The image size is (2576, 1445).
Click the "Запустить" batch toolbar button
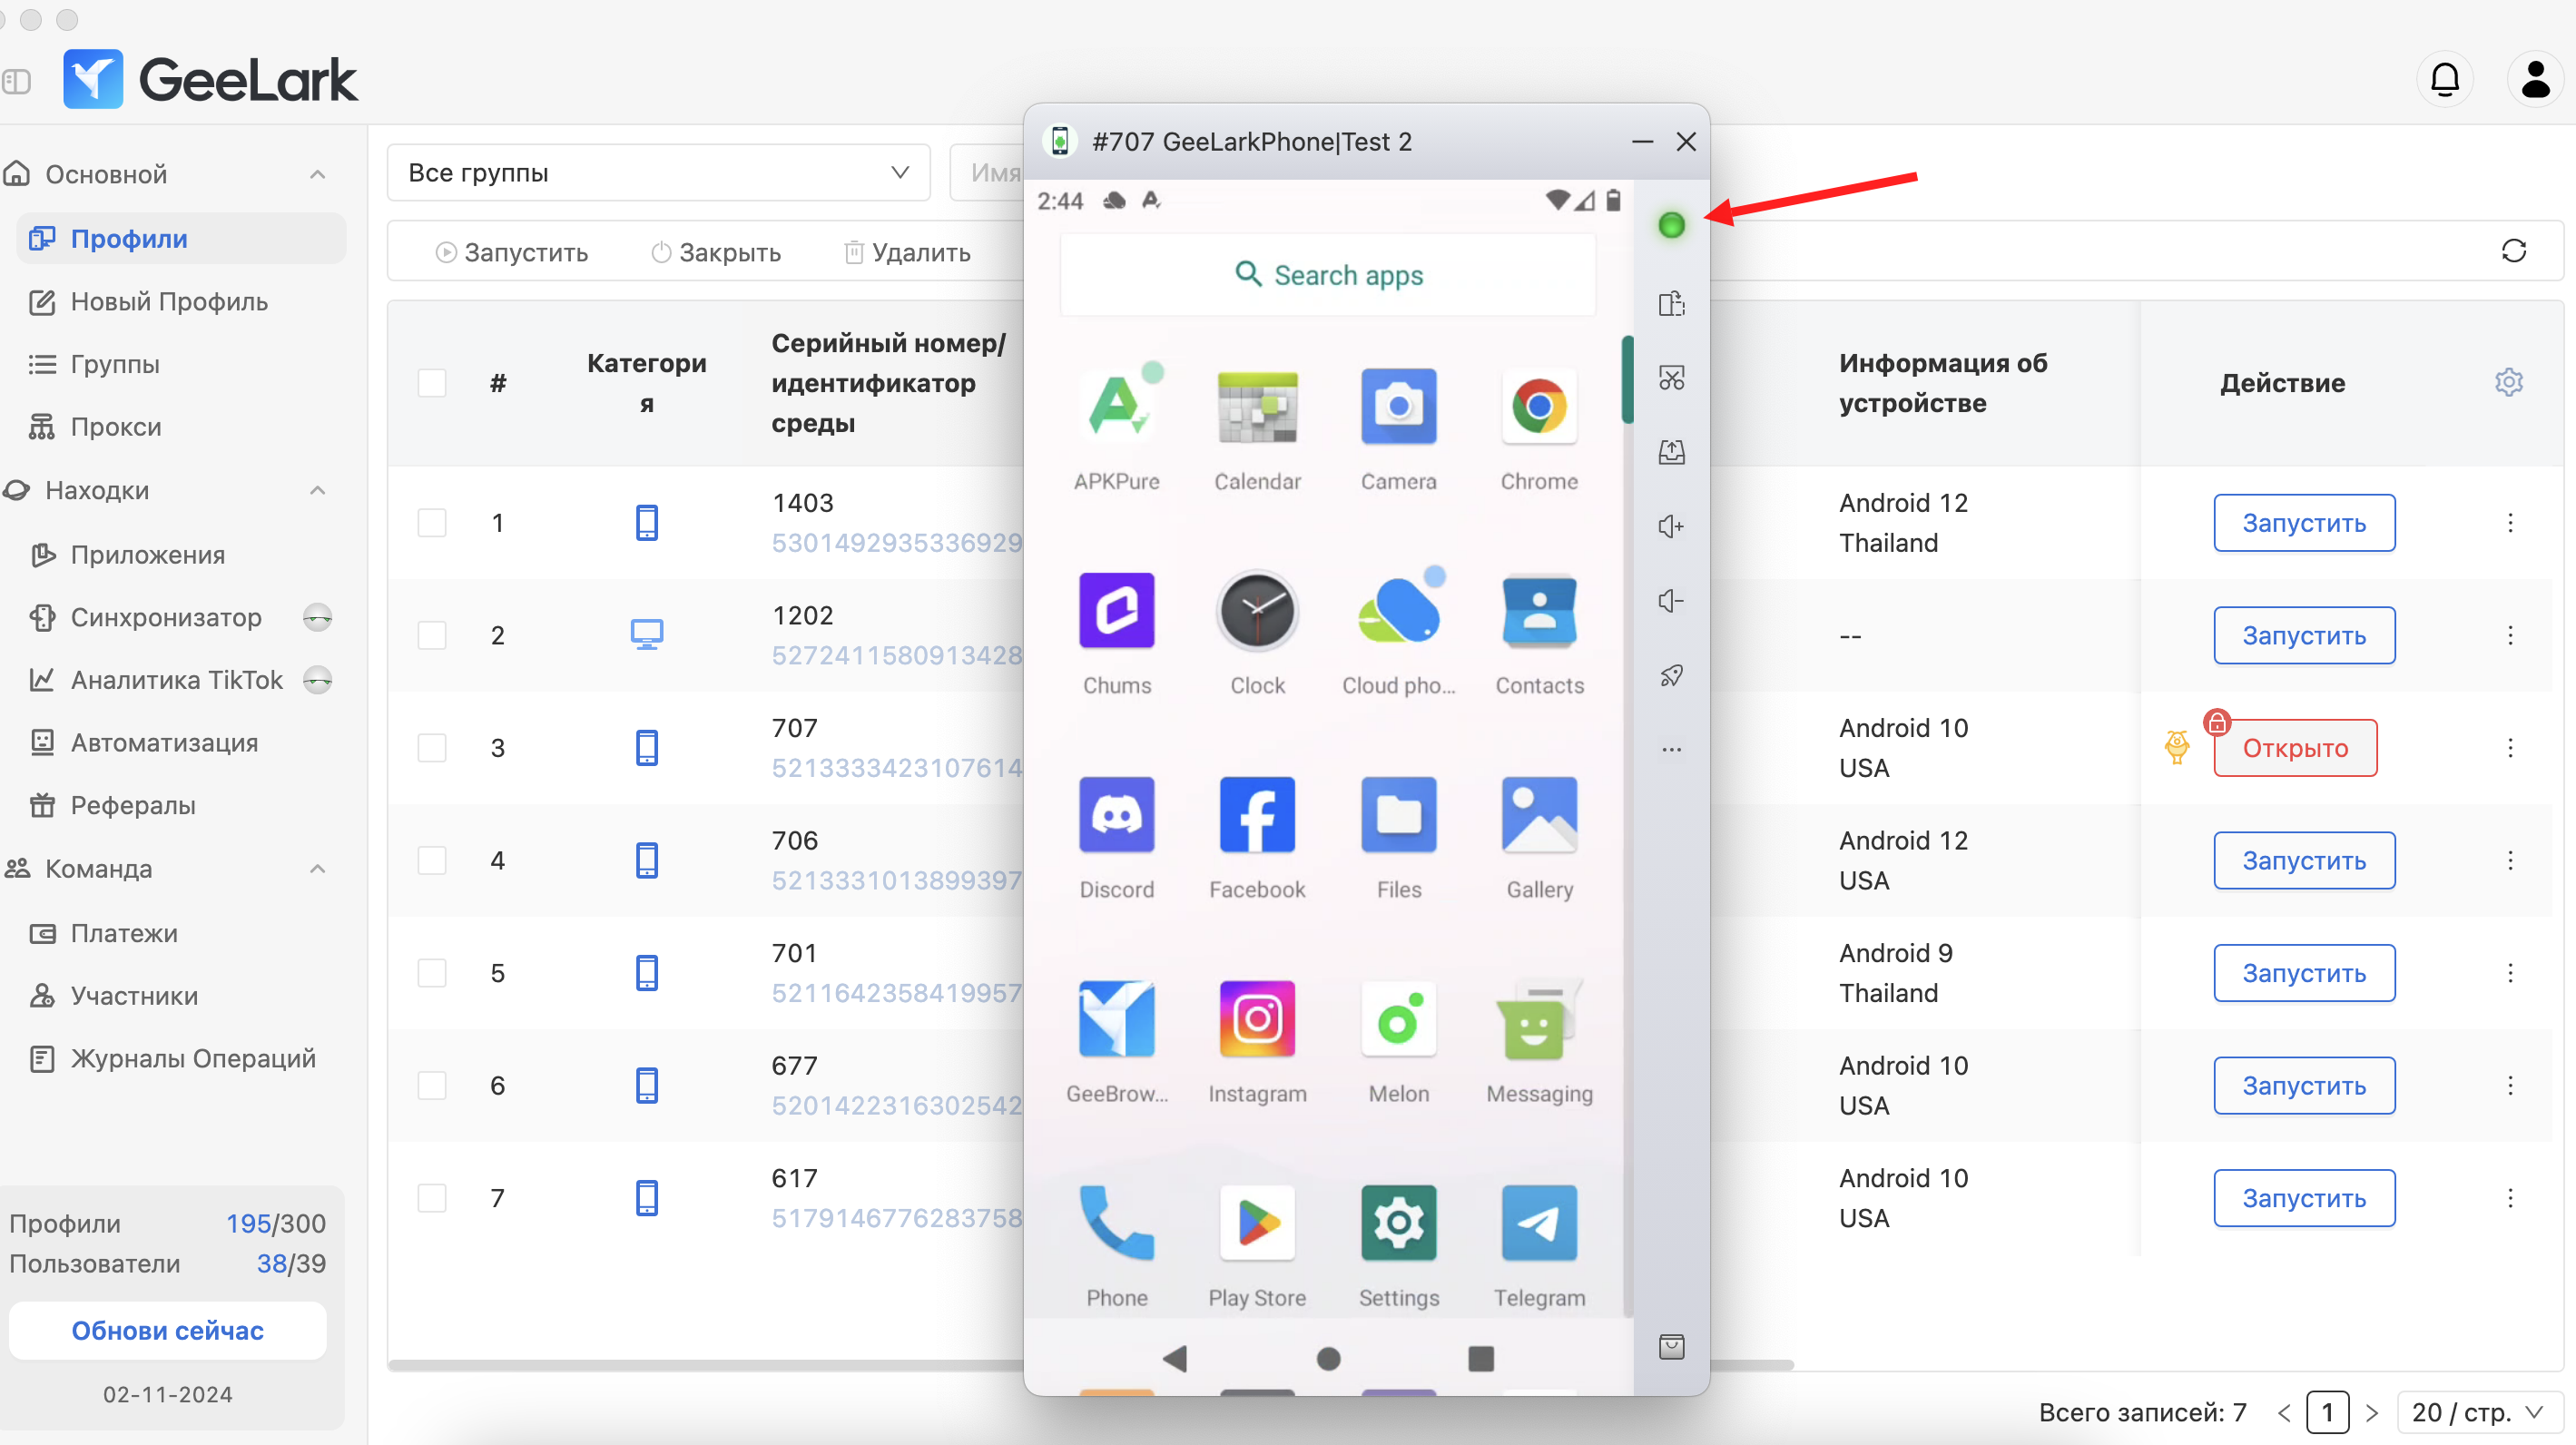click(512, 252)
